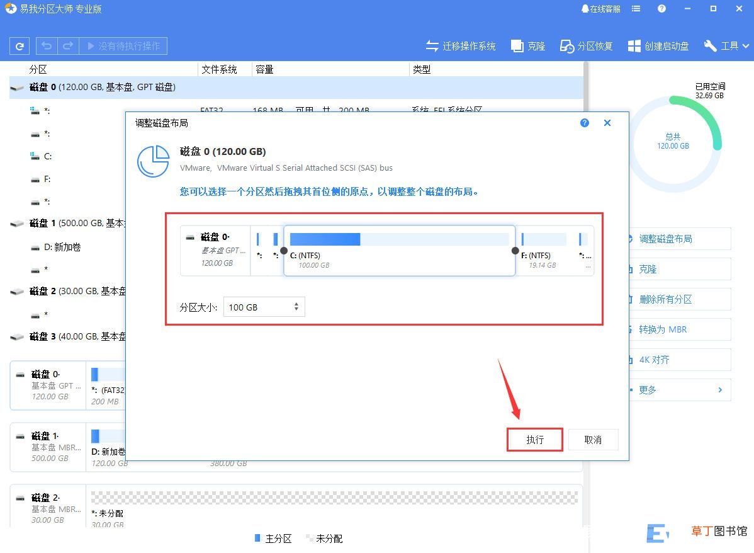
Task: Click 文件系统 column header
Action: click(219, 69)
